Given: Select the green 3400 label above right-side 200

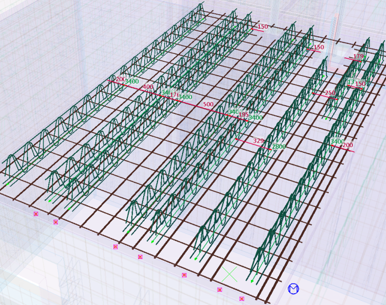Looking at the screenshot, I should (x=337, y=141).
